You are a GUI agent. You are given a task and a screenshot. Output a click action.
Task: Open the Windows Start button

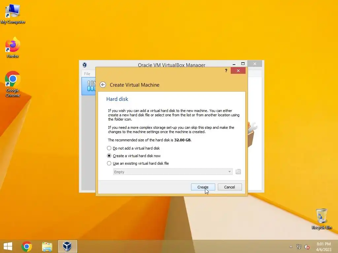[8, 246]
